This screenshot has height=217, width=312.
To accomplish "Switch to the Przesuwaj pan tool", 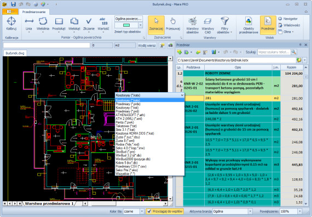I will [173, 24].
